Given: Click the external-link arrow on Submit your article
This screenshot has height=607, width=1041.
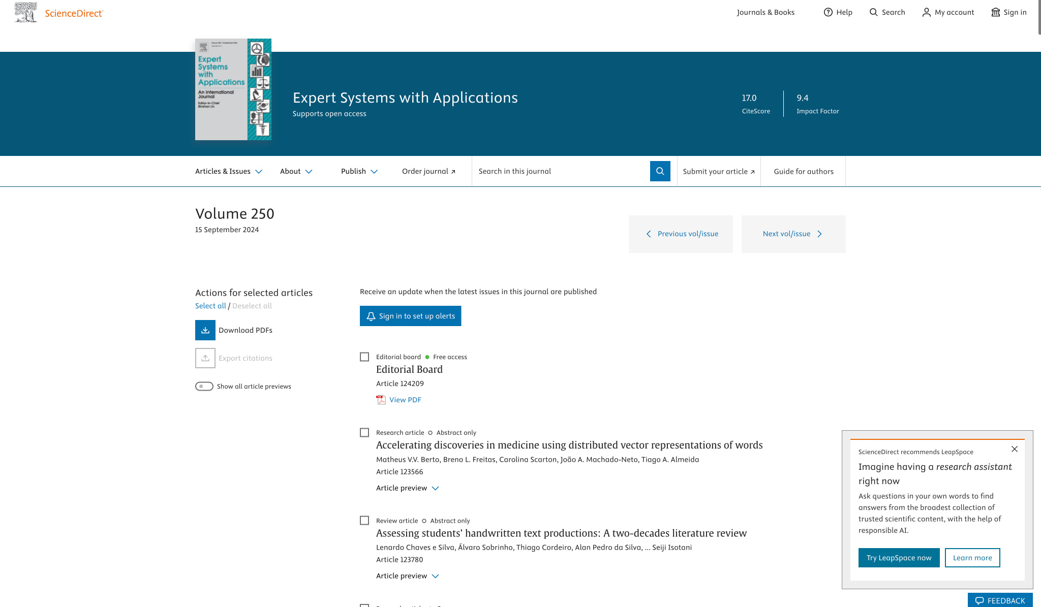Looking at the screenshot, I should pyautogui.click(x=753, y=172).
